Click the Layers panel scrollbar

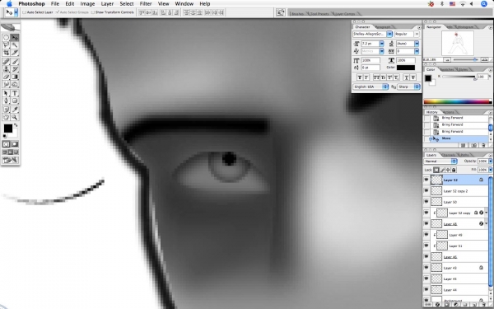point(491,232)
